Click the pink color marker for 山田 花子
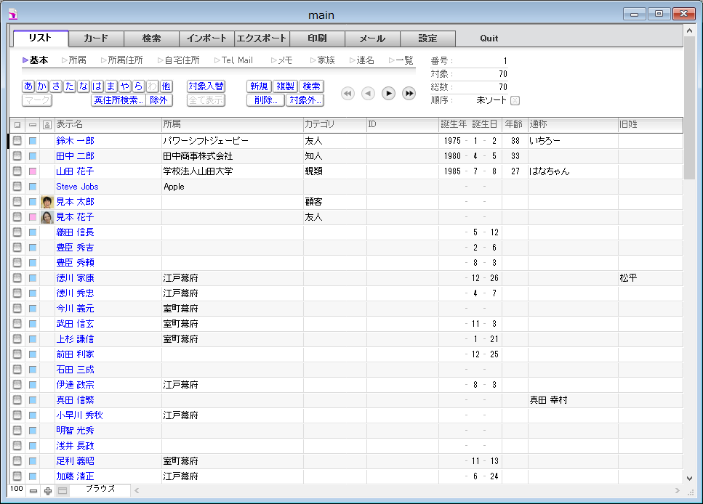This screenshot has height=504, width=703. 32,171
